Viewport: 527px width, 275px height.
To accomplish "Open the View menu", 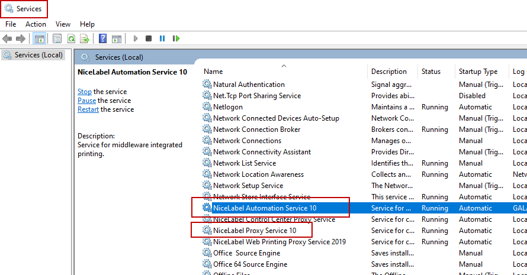I will tap(63, 24).
